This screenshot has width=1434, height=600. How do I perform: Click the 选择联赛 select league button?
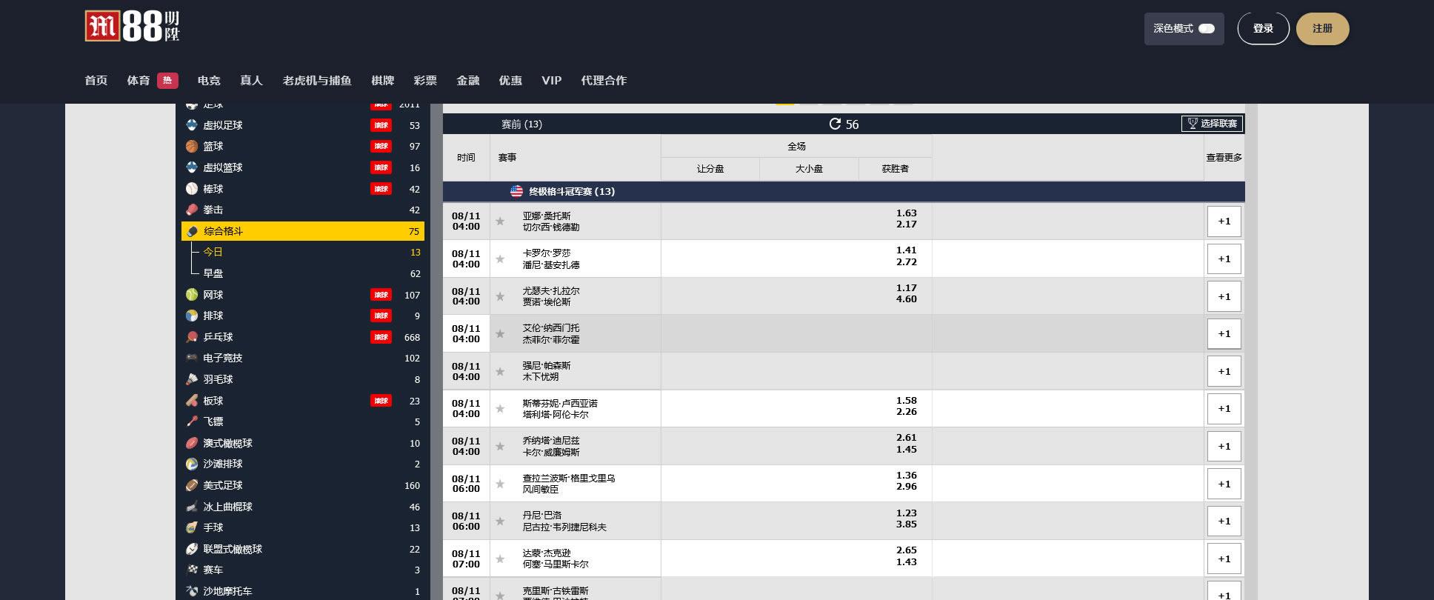1213,124
